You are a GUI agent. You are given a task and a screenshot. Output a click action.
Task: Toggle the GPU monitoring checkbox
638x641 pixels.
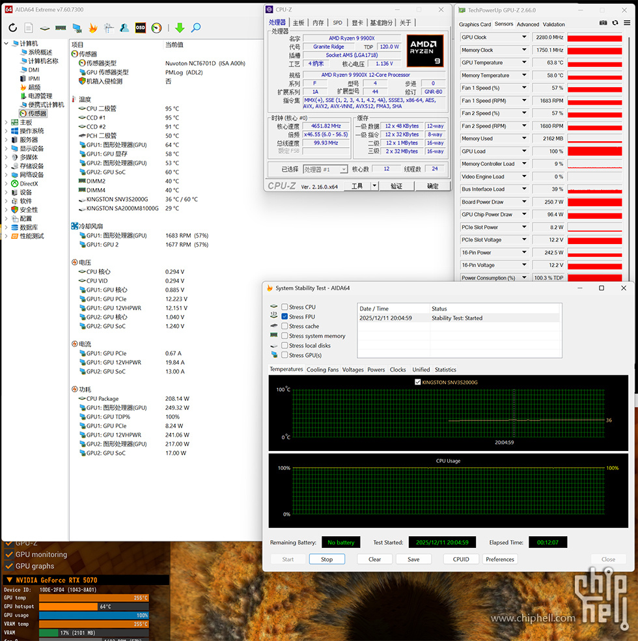[x=9, y=554]
